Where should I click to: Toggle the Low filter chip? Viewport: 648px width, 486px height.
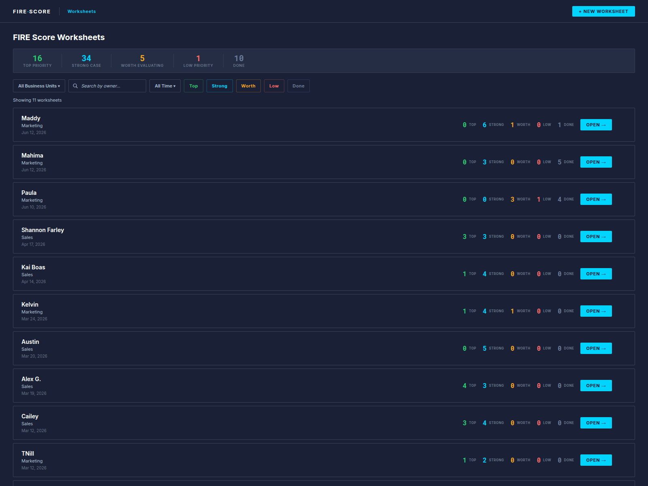[x=274, y=86]
